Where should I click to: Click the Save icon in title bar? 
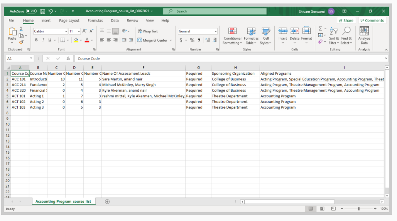point(42,12)
